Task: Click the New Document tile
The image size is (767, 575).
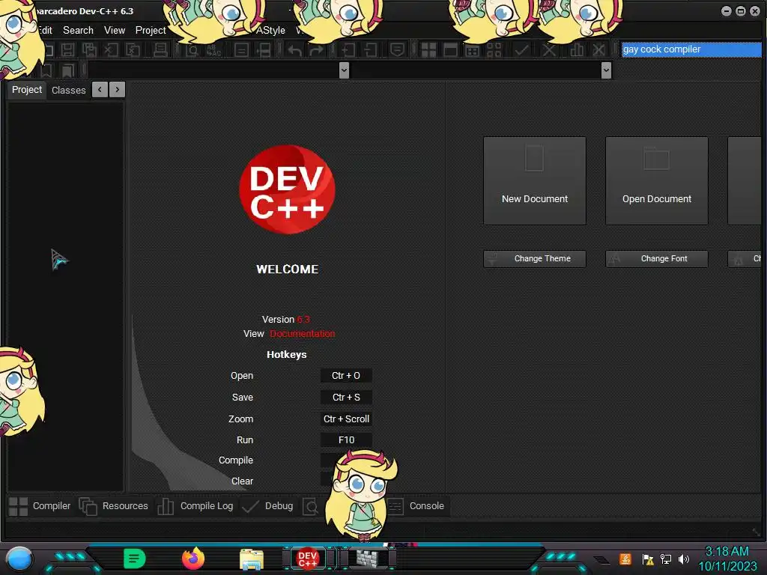Action: 535,181
